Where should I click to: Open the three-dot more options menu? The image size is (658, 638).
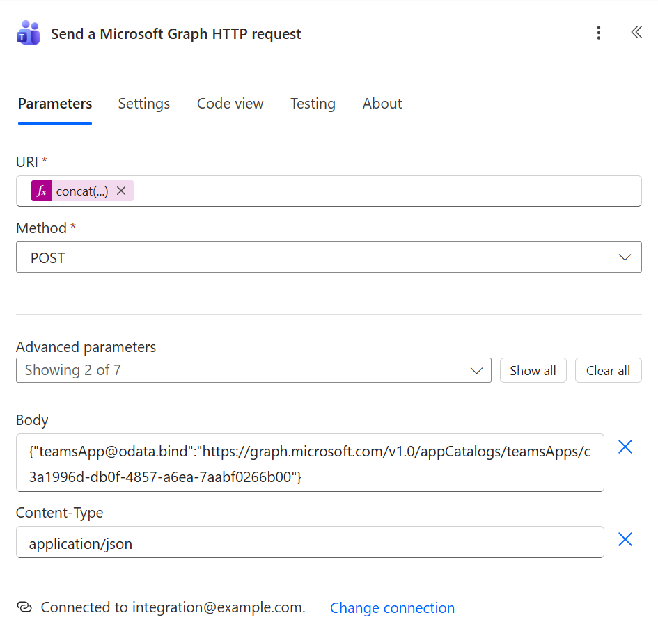(598, 33)
